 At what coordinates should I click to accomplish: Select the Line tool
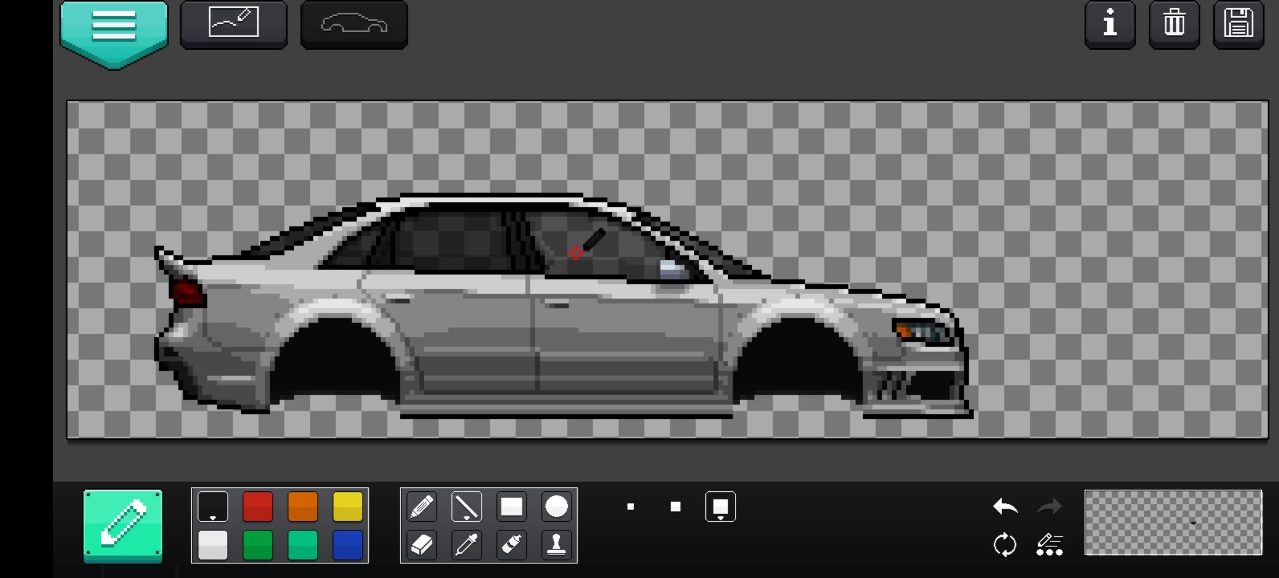click(x=467, y=506)
